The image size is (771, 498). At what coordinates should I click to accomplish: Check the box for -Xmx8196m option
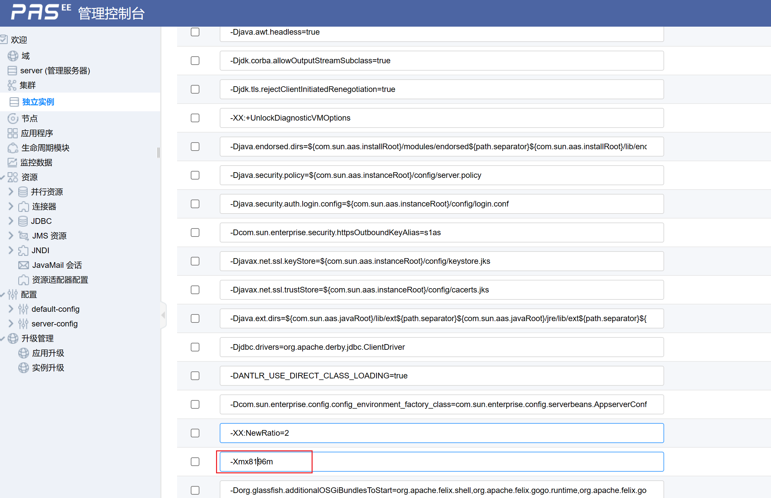[x=195, y=462]
